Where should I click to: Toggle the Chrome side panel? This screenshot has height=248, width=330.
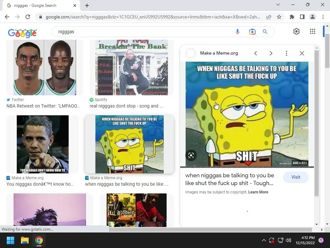tap(302, 17)
